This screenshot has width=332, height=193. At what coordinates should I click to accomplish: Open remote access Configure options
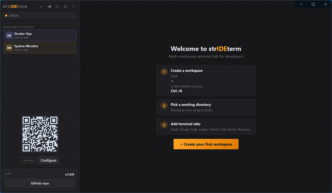click(48, 160)
